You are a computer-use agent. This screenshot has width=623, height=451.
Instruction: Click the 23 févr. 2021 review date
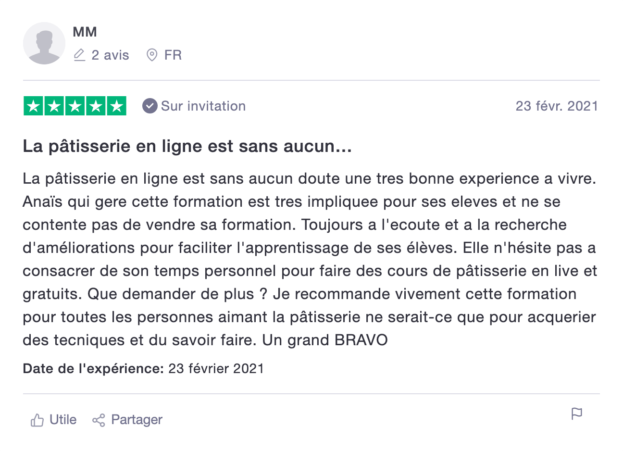click(557, 106)
